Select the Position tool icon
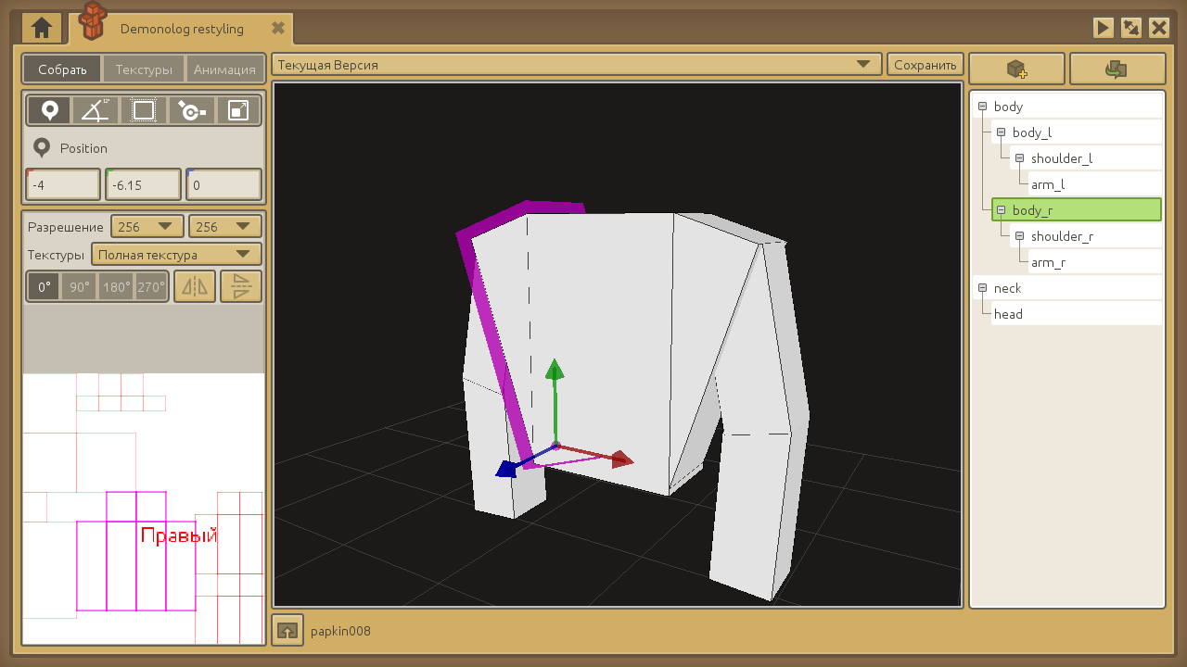The height and width of the screenshot is (667, 1187). (x=49, y=110)
